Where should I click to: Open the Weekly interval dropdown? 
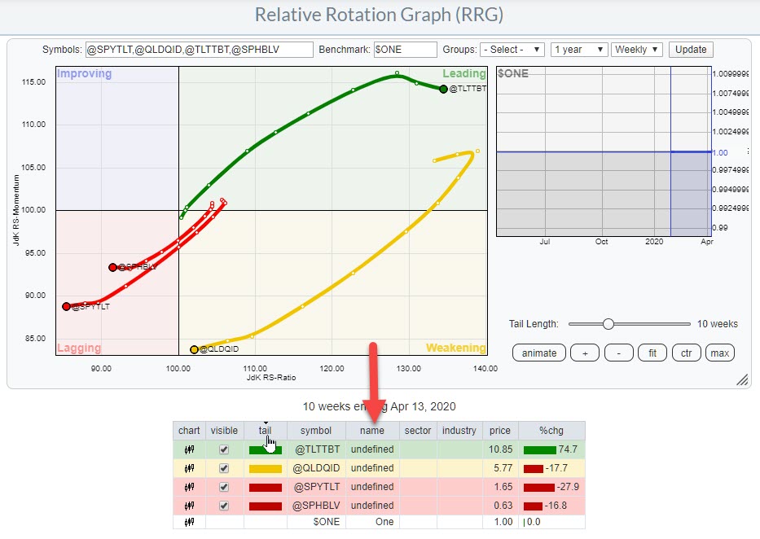pos(637,50)
